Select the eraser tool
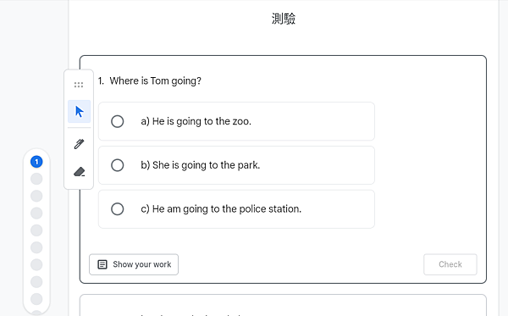 pyautogui.click(x=79, y=171)
